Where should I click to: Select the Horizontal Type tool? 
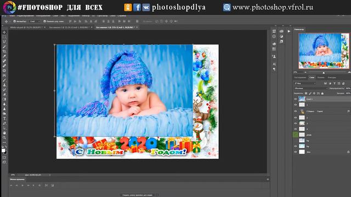(4, 118)
